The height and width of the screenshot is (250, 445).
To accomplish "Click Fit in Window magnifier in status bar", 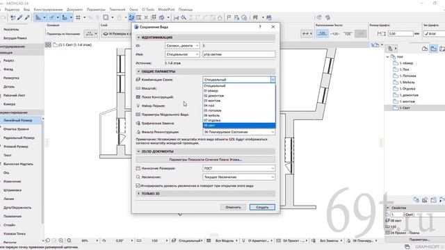I will (x=70, y=241).
